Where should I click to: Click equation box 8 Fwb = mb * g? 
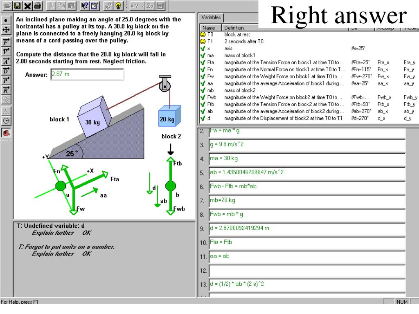tap(307, 215)
